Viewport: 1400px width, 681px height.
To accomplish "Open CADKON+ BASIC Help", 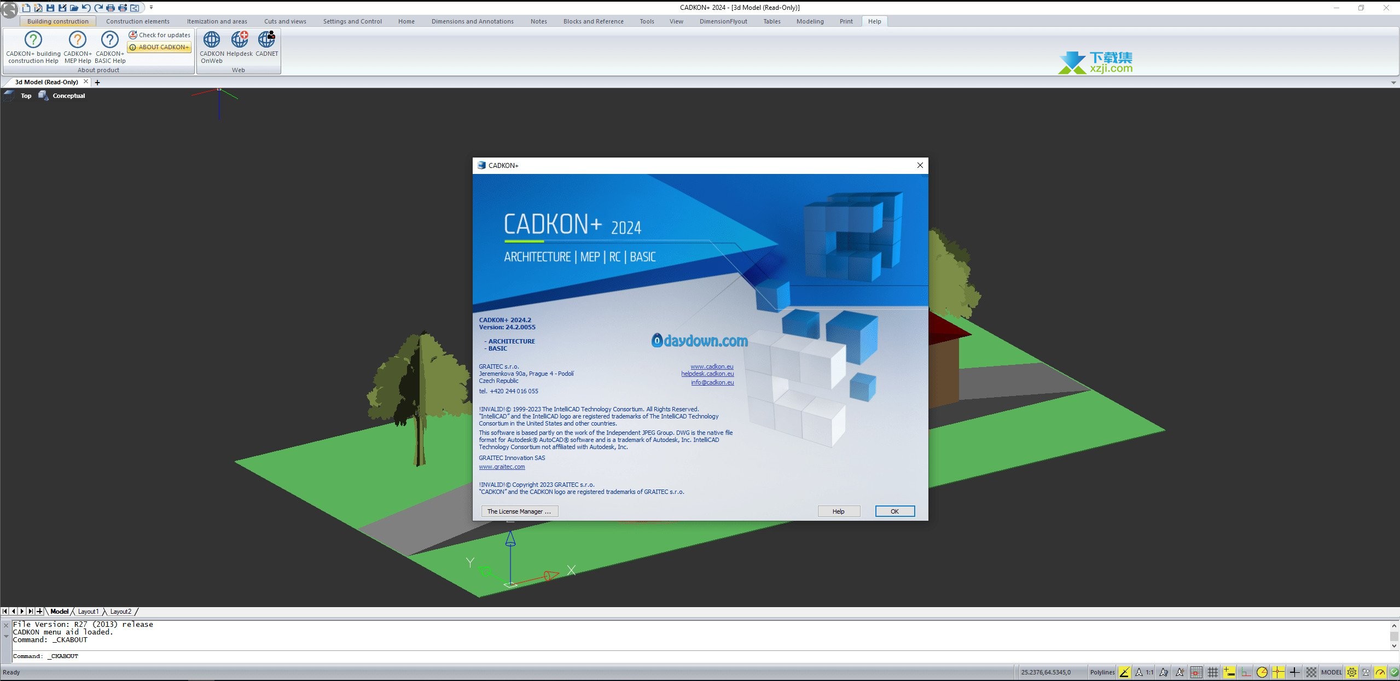I will 110,47.
